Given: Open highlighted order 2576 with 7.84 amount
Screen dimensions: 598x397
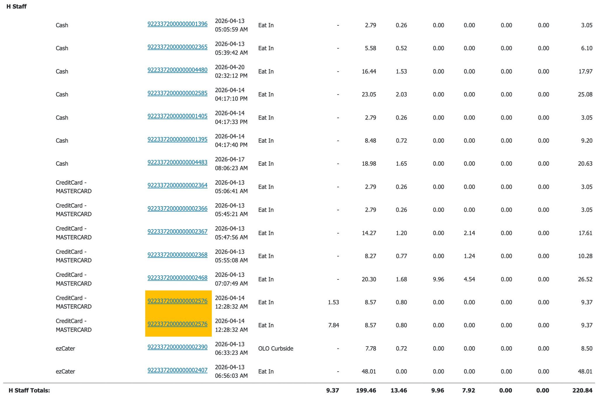Looking at the screenshot, I should (177, 324).
